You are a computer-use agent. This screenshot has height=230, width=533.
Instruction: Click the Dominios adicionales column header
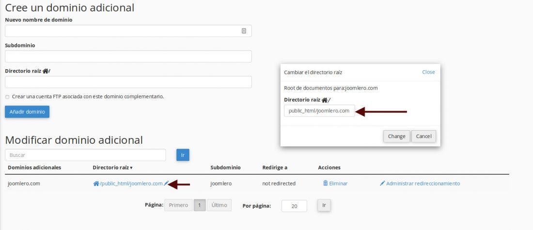[34, 168]
